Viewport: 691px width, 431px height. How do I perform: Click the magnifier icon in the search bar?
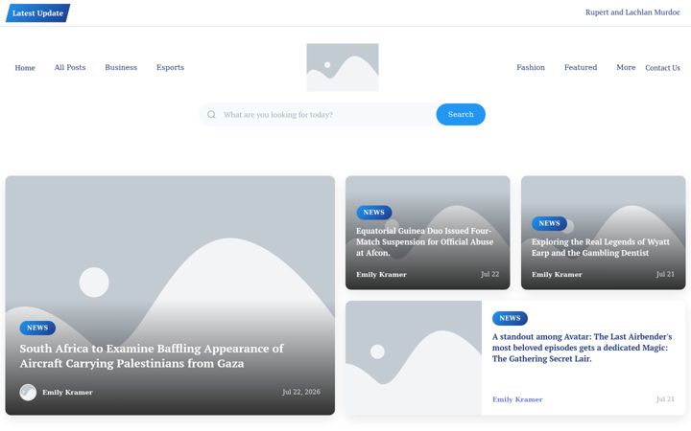(211, 114)
